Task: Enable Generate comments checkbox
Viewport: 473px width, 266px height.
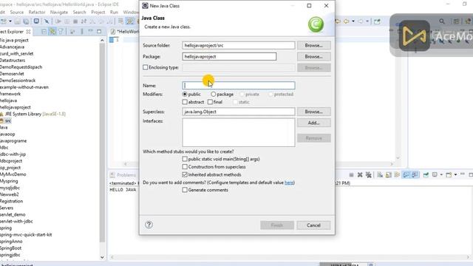Action: pyautogui.click(x=185, y=190)
